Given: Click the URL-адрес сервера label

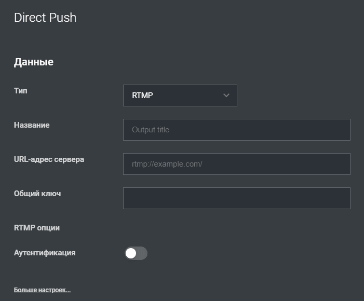Looking at the screenshot, I should (x=49, y=159).
